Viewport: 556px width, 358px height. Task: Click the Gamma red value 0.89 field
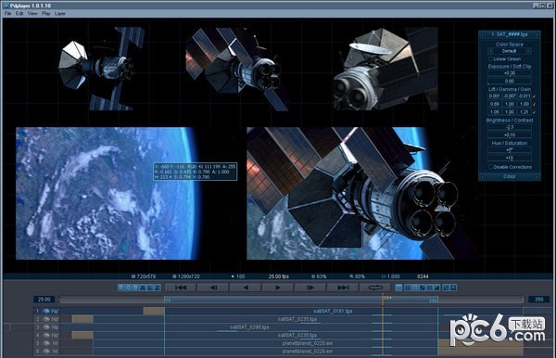click(494, 104)
